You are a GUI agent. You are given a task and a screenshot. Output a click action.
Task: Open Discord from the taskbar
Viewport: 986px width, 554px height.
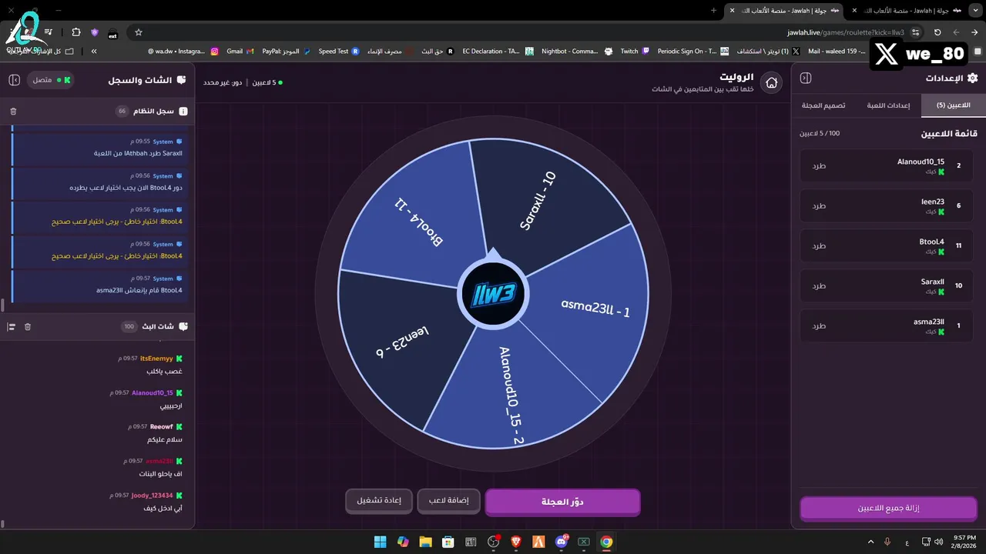[562, 542]
